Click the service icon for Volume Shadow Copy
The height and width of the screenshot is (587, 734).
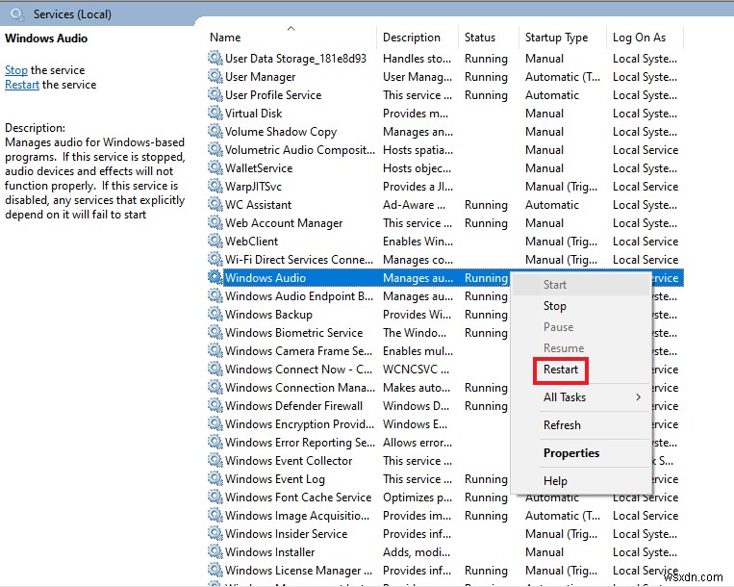215,131
